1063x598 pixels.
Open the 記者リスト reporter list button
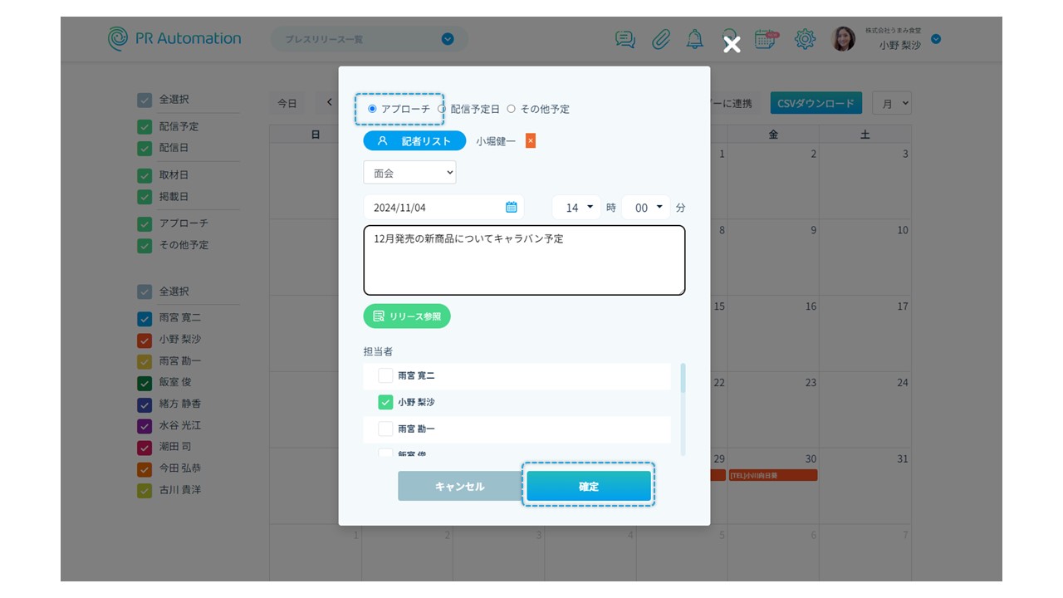click(x=414, y=141)
